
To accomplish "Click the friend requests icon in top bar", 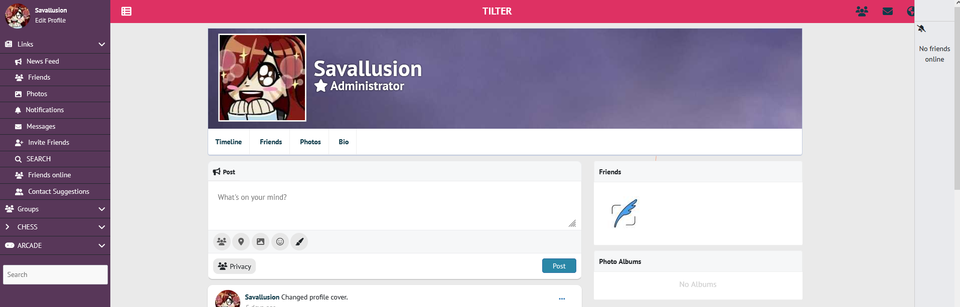I will [862, 12].
